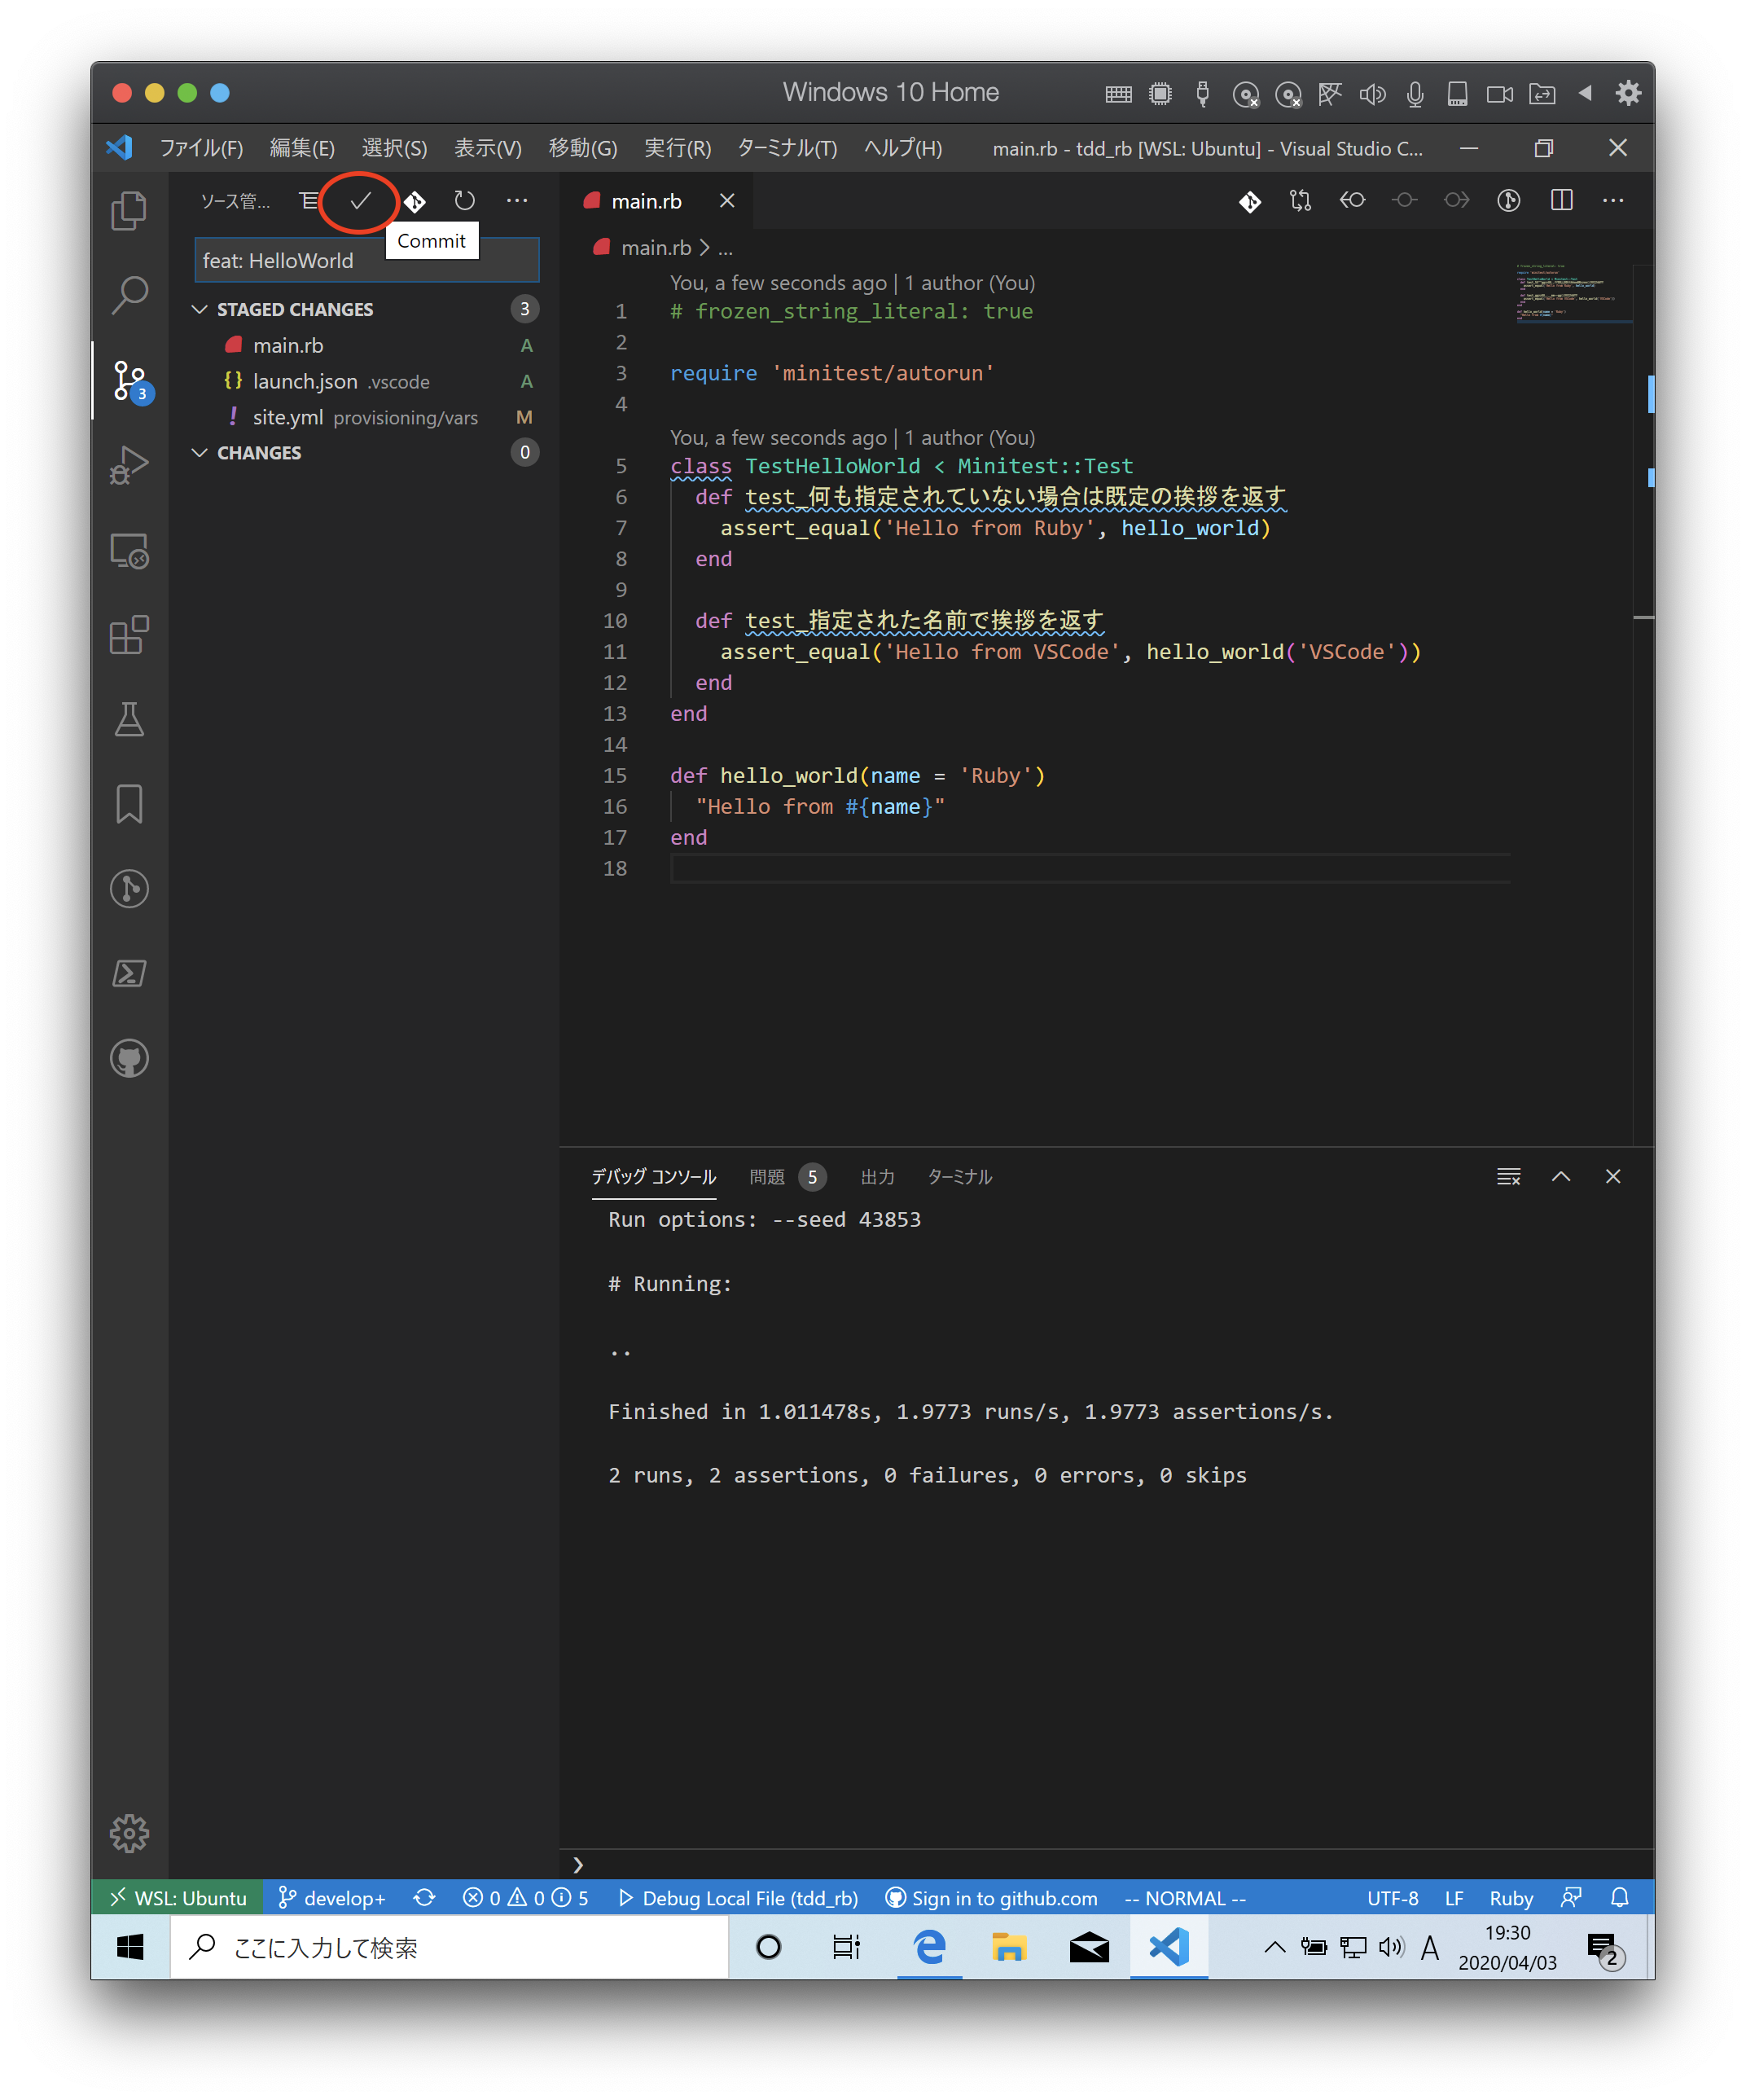Refresh the source control view
Image resolution: width=1746 pixels, height=2100 pixels.
[x=464, y=200]
